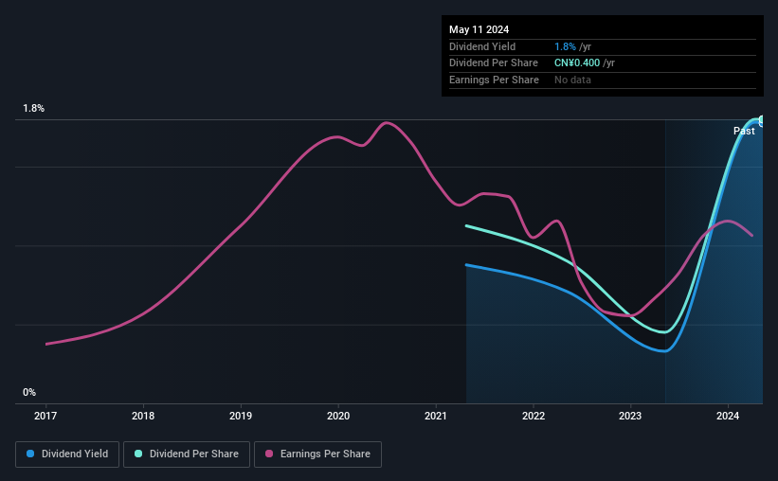Viewport: 778px width, 481px height.
Task: Click the pink Earnings Per Share legend dot
Action: point(269,454)
